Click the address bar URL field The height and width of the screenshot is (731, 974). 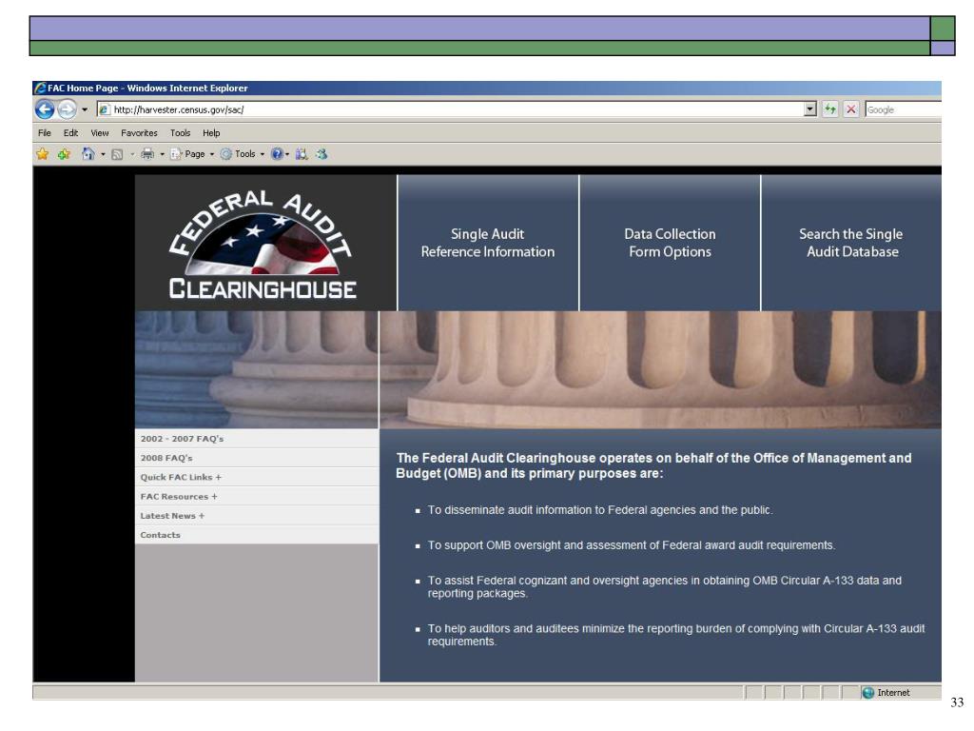pyautogui.click(x=456, y=109)
